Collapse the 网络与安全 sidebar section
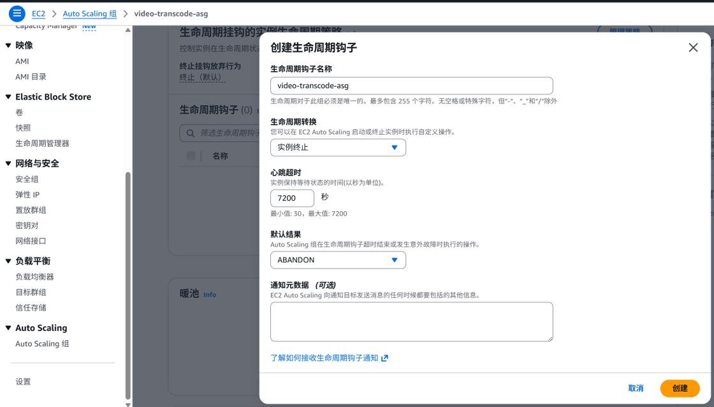This screenshot has height=407, width=714. pos(8,163)
